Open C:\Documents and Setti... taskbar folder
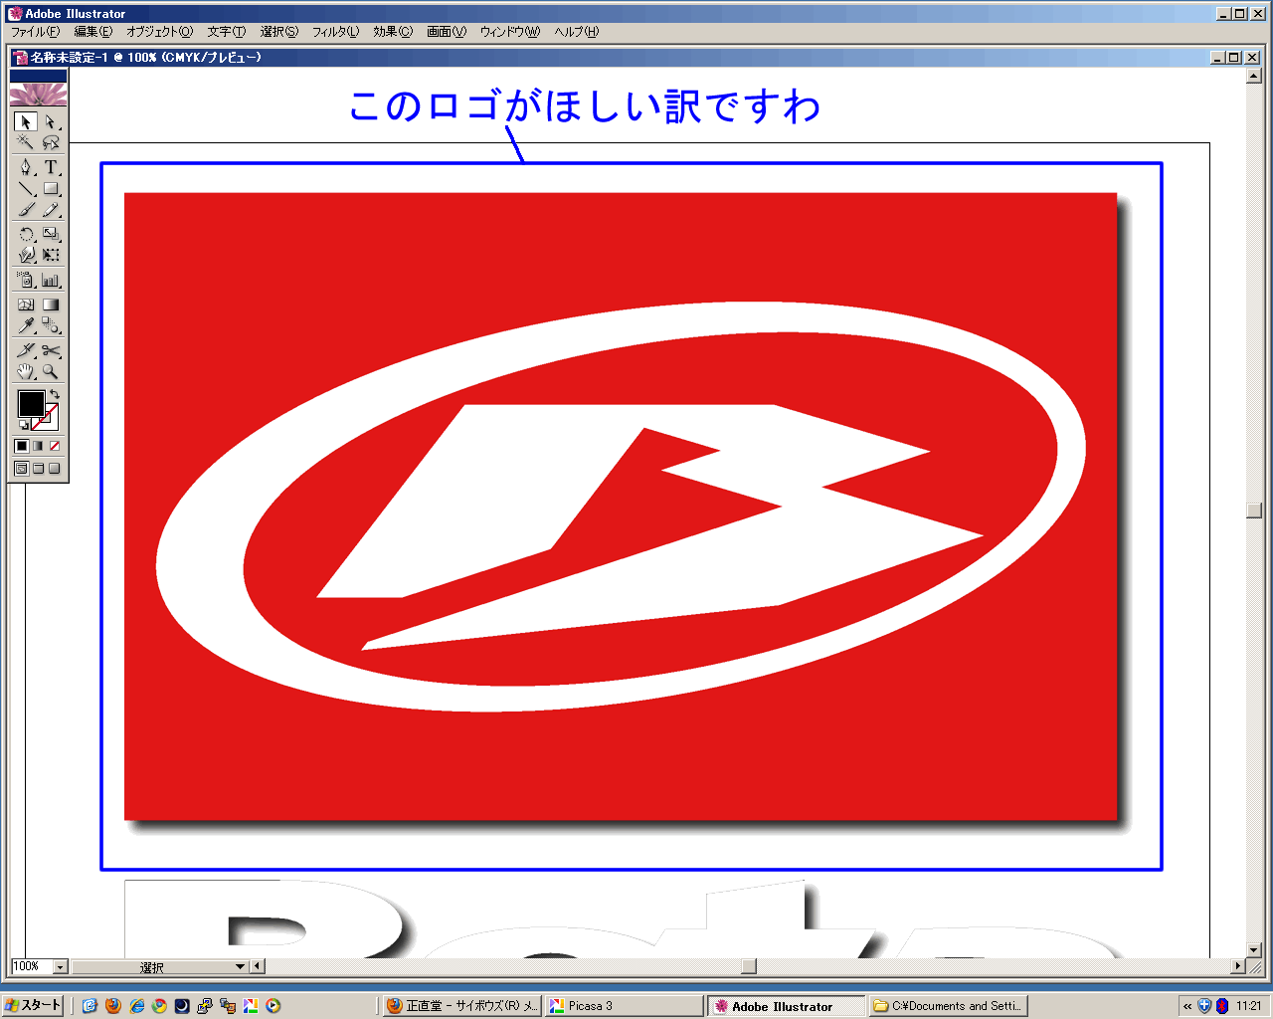The height and width of the screenshot is (1019, 1273). pos(948,1006)
